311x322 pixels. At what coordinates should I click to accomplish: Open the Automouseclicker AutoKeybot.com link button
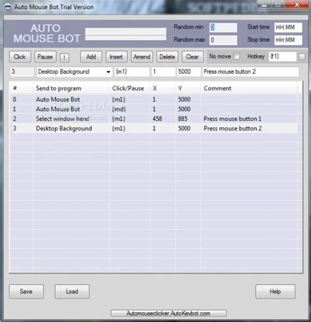coord(169,313)
